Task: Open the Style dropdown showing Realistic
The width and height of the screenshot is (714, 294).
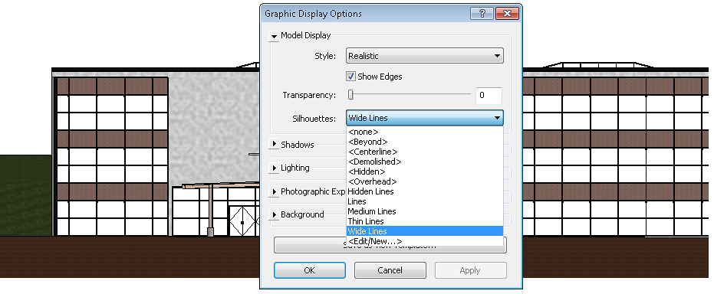Action: click(x=424, y=56)
